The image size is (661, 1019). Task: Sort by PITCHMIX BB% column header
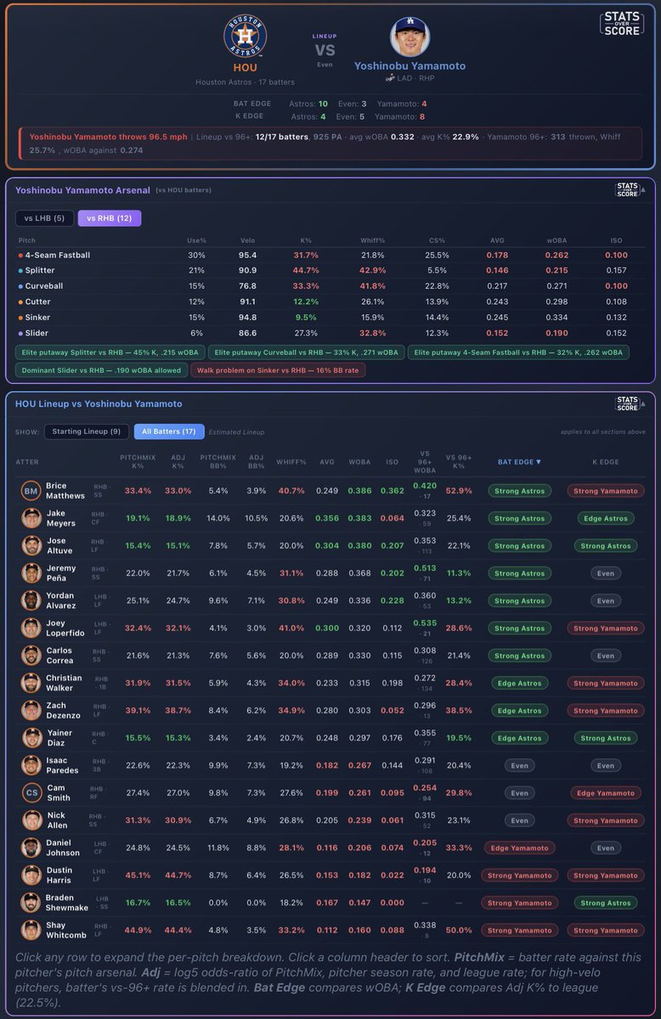click(x=218, y=462)
